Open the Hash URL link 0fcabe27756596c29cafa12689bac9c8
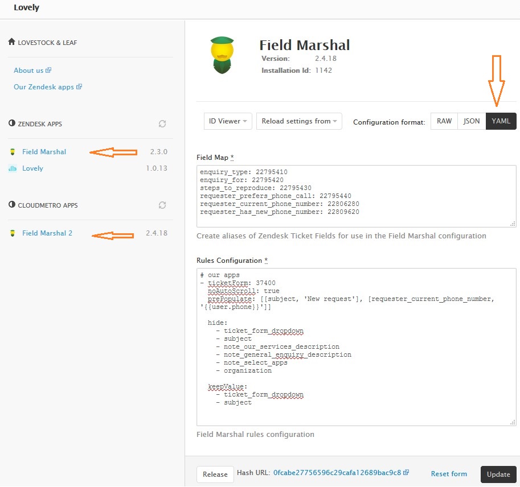 [337, 473]
